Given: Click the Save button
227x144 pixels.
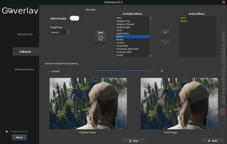Looking at the screenshot, I should tap(133, 141).
